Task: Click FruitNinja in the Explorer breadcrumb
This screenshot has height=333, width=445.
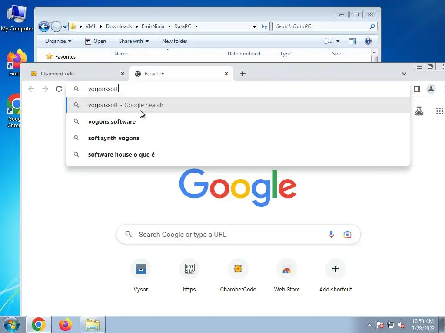Action: pos(153,26)
